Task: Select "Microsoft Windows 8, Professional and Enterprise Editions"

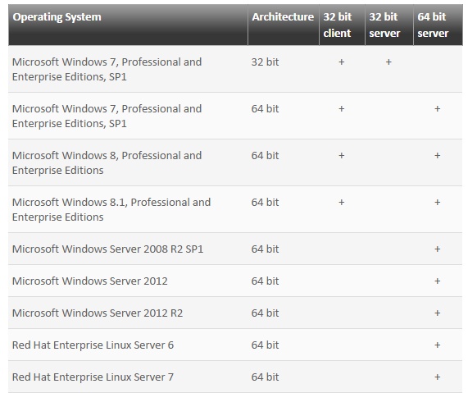Action: click(x=107, y=163)
